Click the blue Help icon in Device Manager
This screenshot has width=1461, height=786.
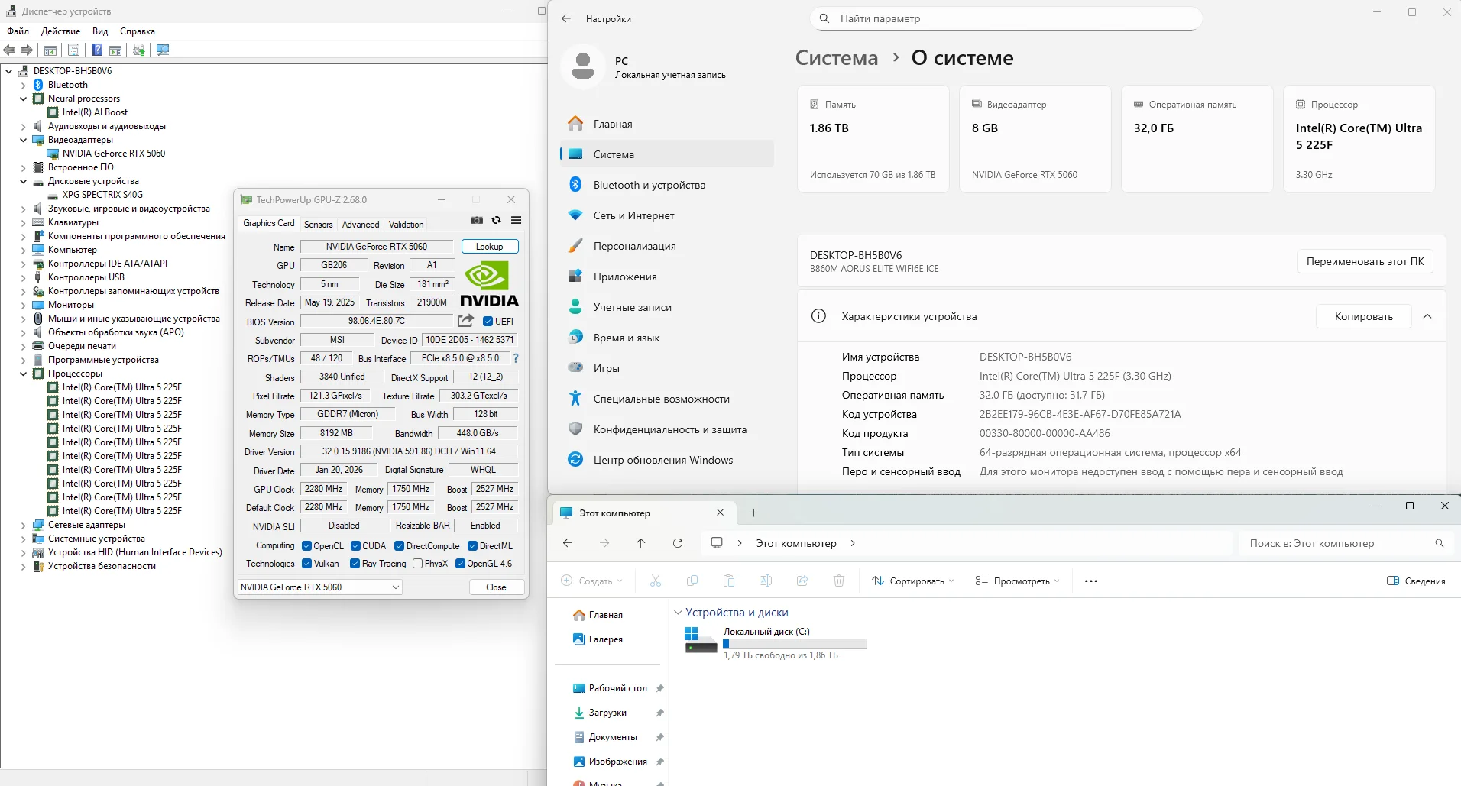pos(98,50)
